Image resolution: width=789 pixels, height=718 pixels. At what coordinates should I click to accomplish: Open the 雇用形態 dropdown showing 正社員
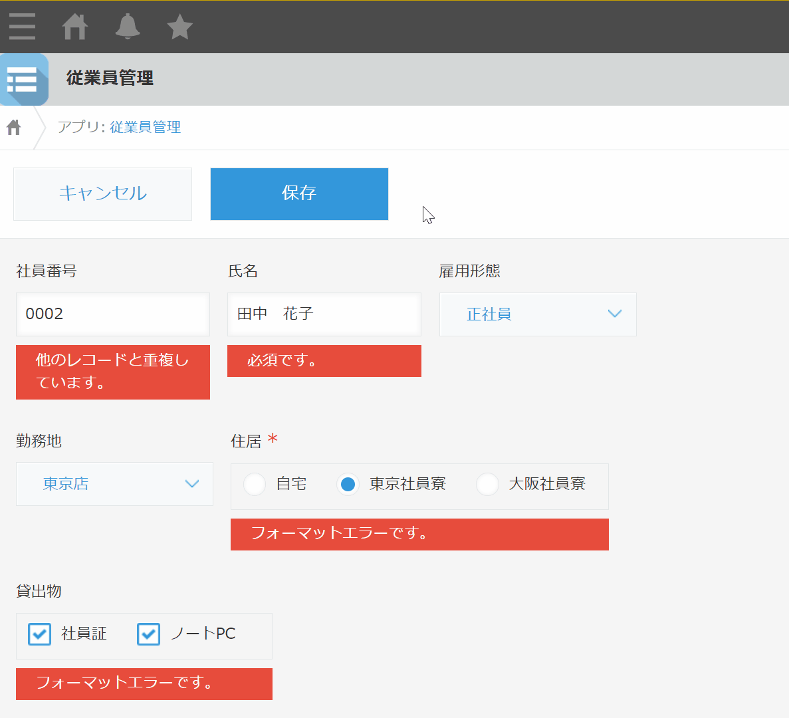(537, 314)
